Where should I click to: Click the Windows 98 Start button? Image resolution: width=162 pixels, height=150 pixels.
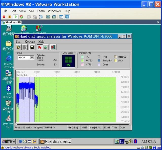tap(9, 141)
